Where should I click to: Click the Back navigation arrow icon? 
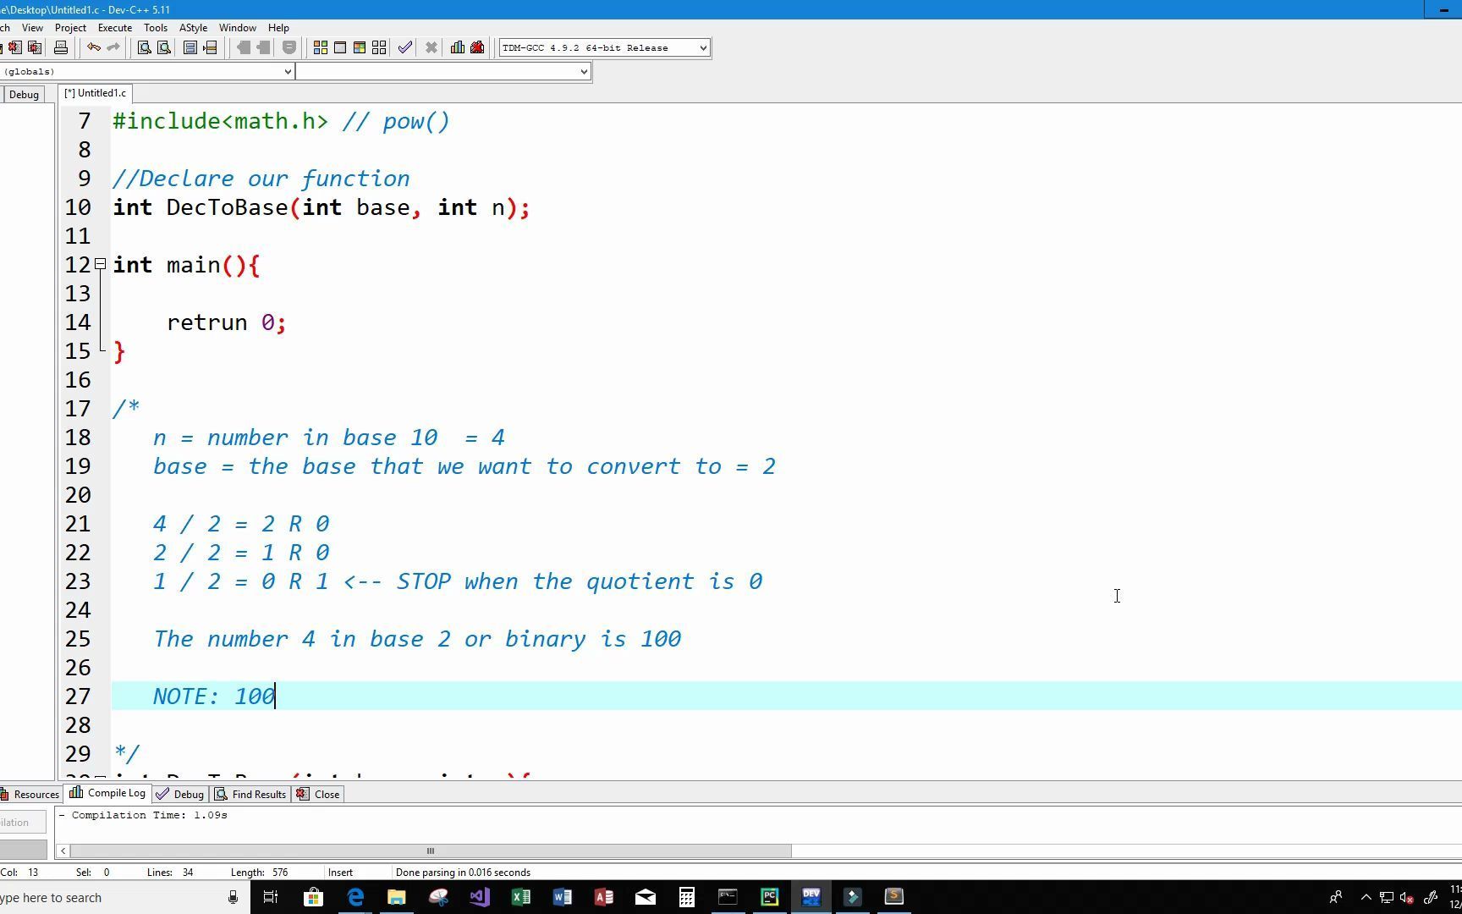244,47
